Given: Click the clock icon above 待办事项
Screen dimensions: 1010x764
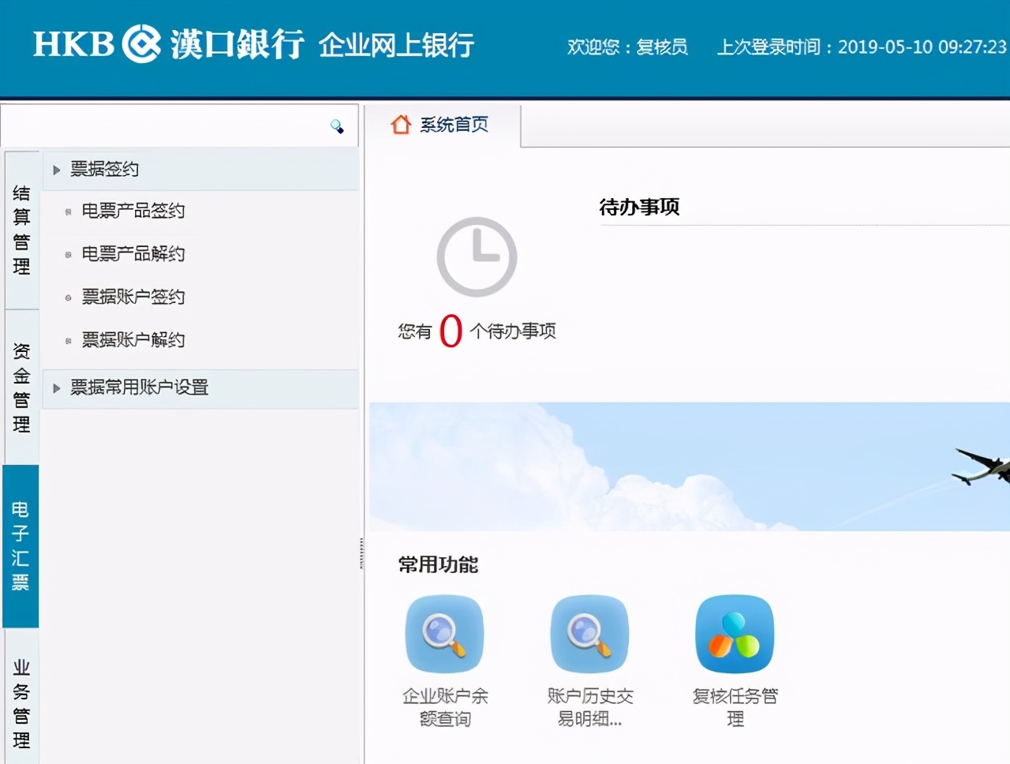Looking at the screenshot, I should 477,256.
